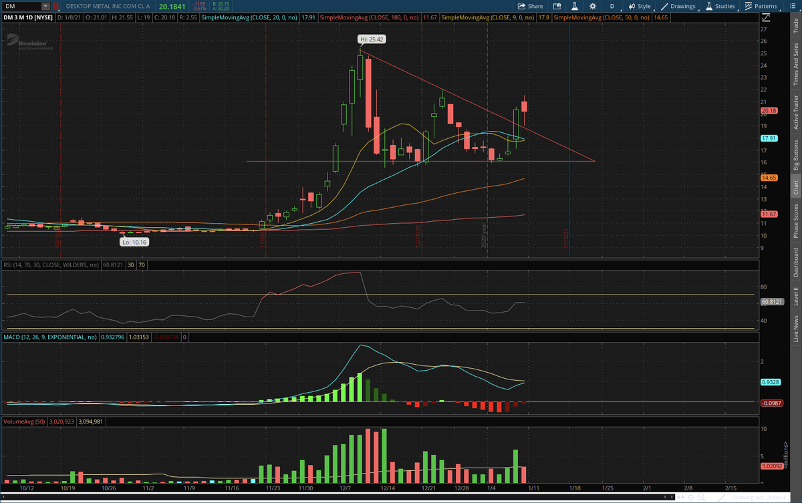Open the Dashboard sidebar tab
The width and height of the screenshot is (802, 503).
(795, 263)
